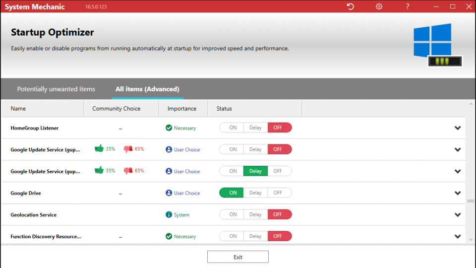Viewport: 476px width, 268px height.
Task: Click the list scrollbar thumb
Action: tap(471, 201)
